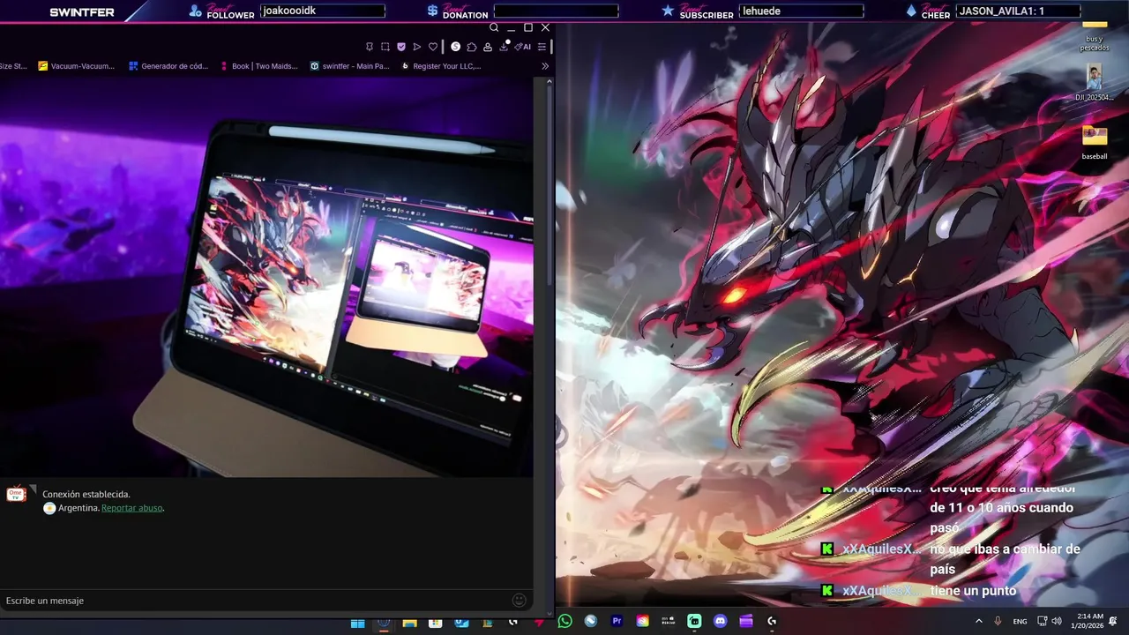
Task: Open Logitech G HUB from the taskbar
Action: tap(772, 621)
